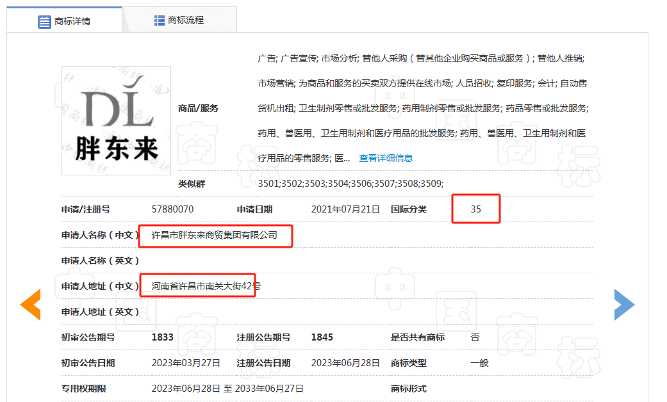Click the 申请人地址（英文） label

point(100,312)
